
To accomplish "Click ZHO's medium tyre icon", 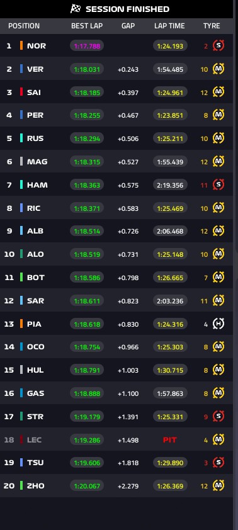I will click(x=218, y=486).
